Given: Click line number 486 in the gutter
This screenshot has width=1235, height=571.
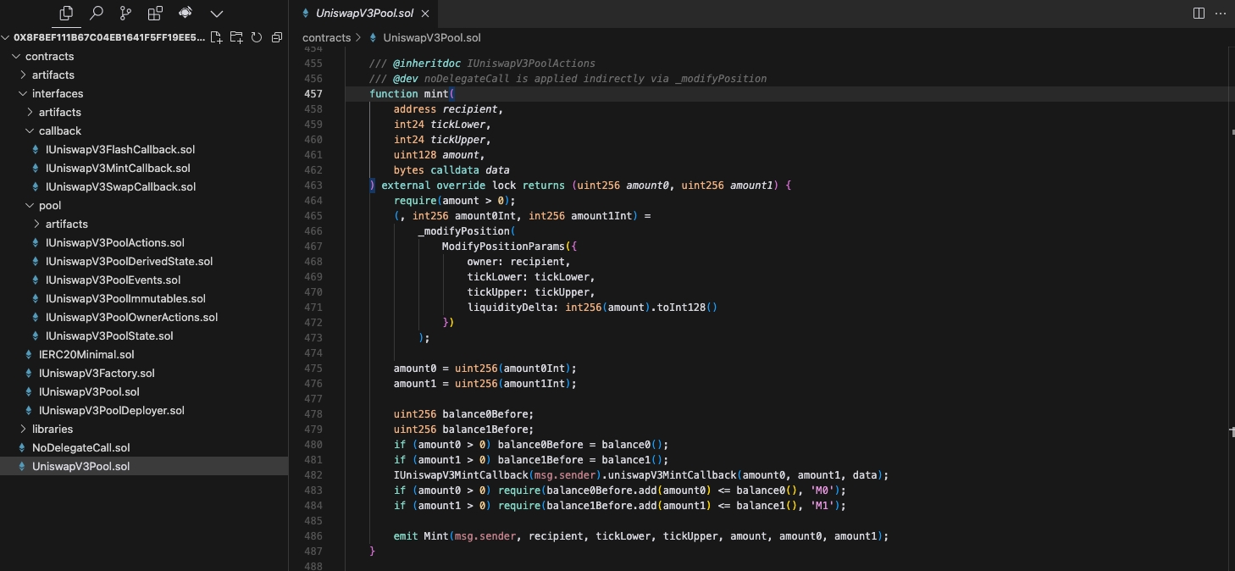Looking at the screenshot, I should click(x=313, y=536).
